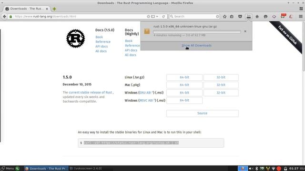Download Windows GNU ABI 32-bit

click(221, 93)
